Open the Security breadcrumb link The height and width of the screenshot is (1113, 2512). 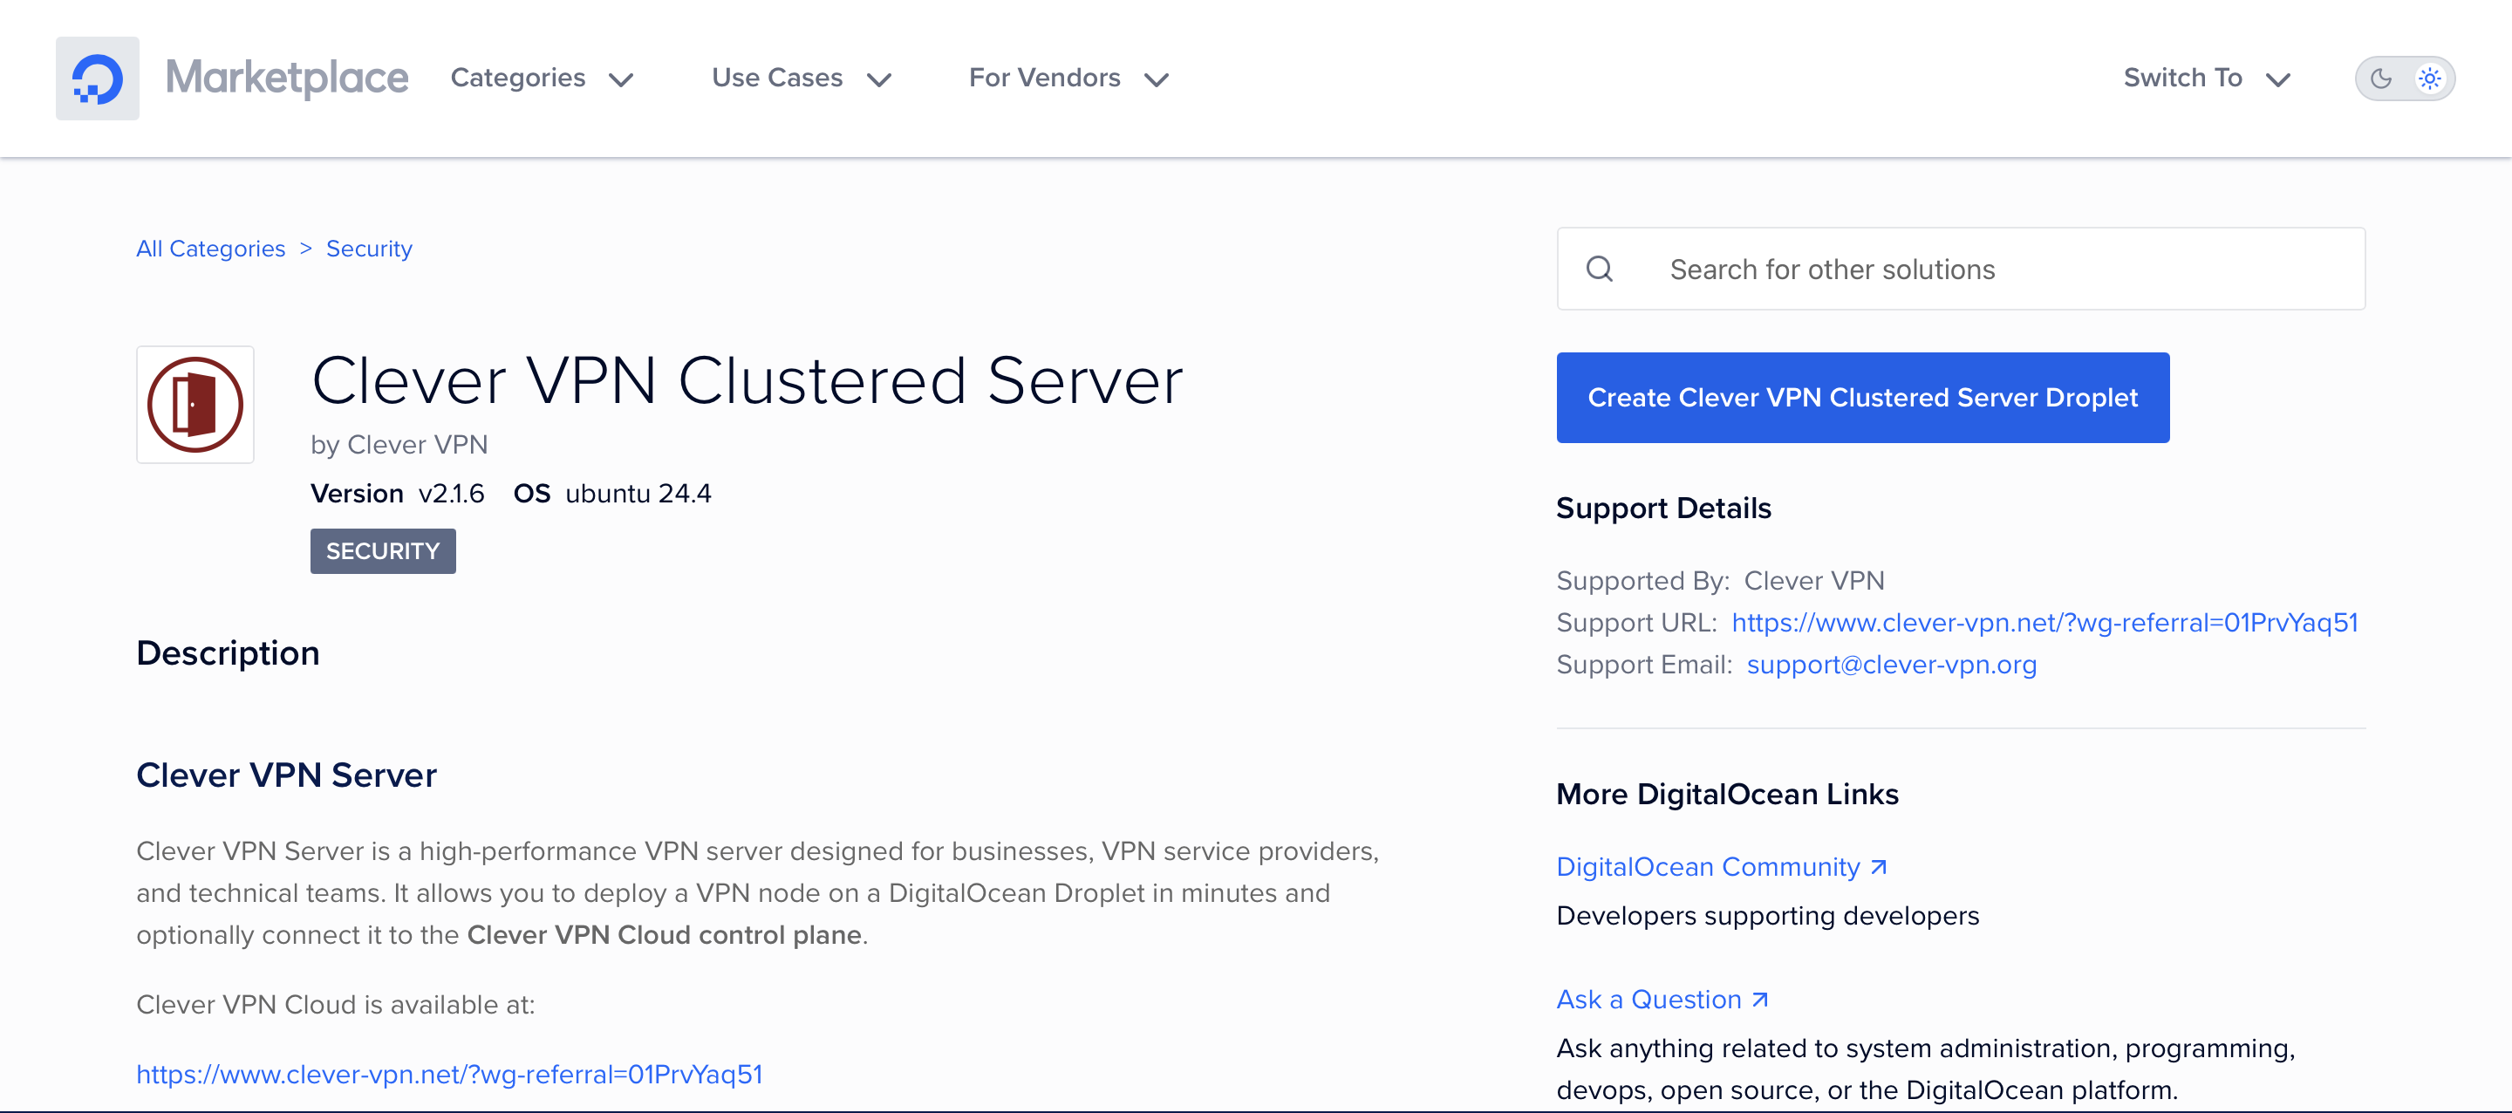(x=369, y=249)
